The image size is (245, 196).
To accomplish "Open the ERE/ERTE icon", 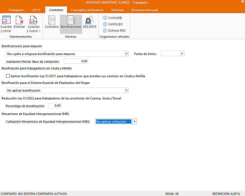I will [90, 21].
